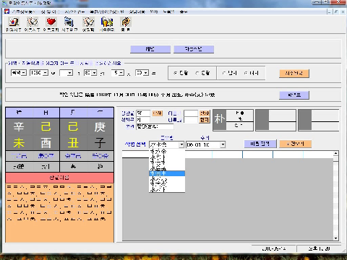Click the black 子 character
This screenshot has width=347, height=260.
100,143
